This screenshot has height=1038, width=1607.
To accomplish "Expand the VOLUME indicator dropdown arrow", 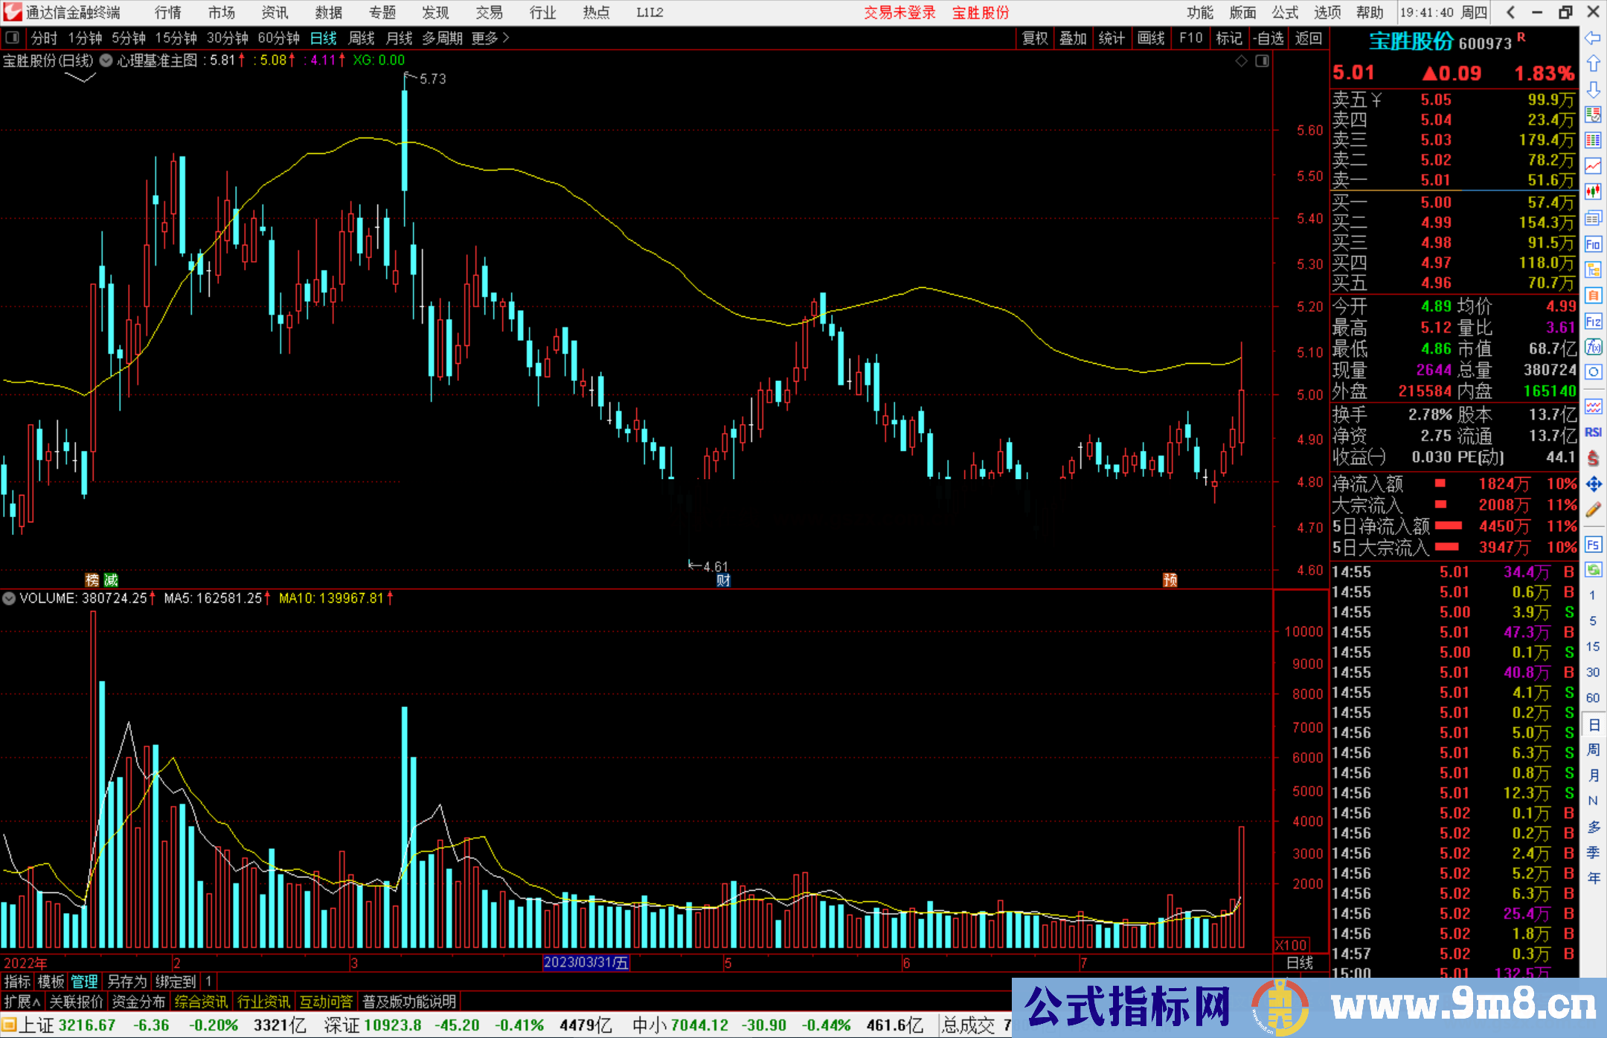I will tap(9, 598).
